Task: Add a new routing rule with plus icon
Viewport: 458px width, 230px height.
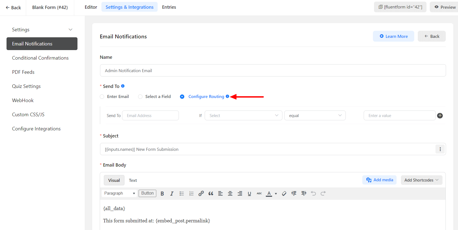Action: coord(440,116)
